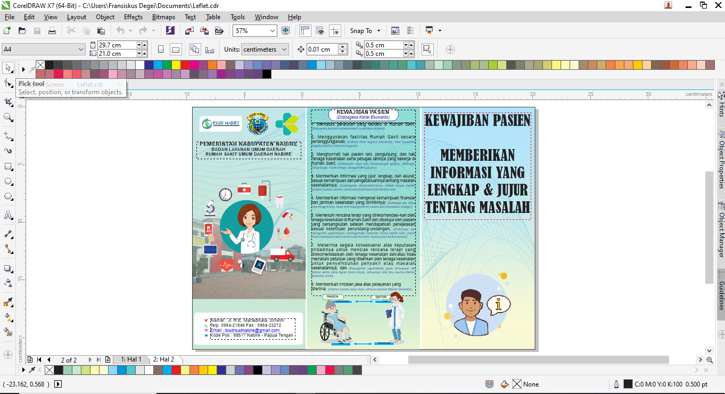Set page orientation to Portrait
The width and height of the screenshot is (725, 394).
coord(161,50)
